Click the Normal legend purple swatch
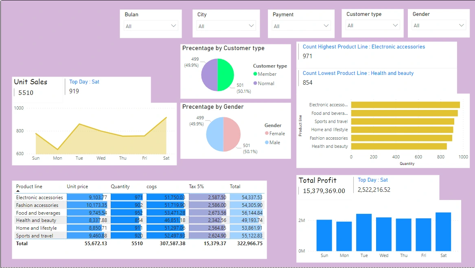The height and width of the screenshot is (268, 475). click(255, 83)
